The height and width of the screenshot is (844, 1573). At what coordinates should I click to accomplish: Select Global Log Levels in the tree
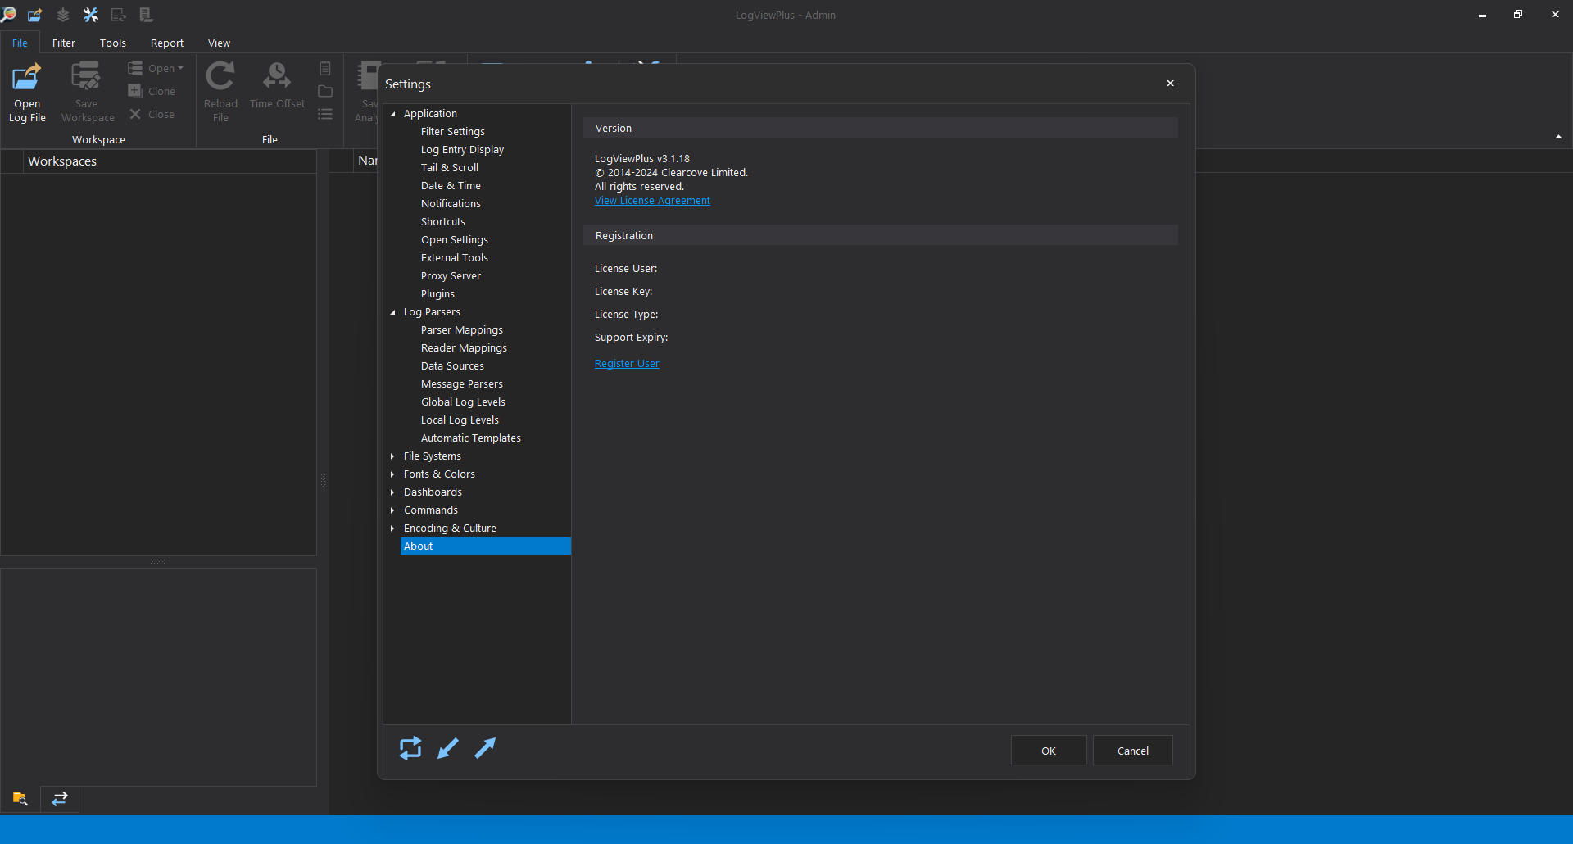[x=463, y=402]
